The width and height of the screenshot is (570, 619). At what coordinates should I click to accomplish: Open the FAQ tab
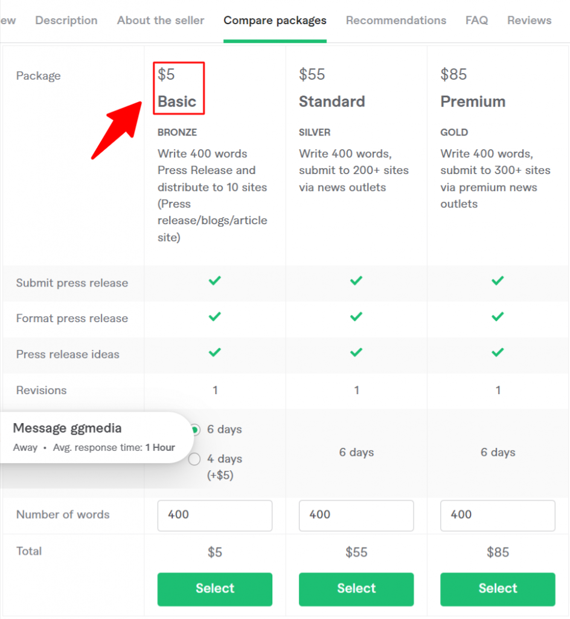pos(476,21)
